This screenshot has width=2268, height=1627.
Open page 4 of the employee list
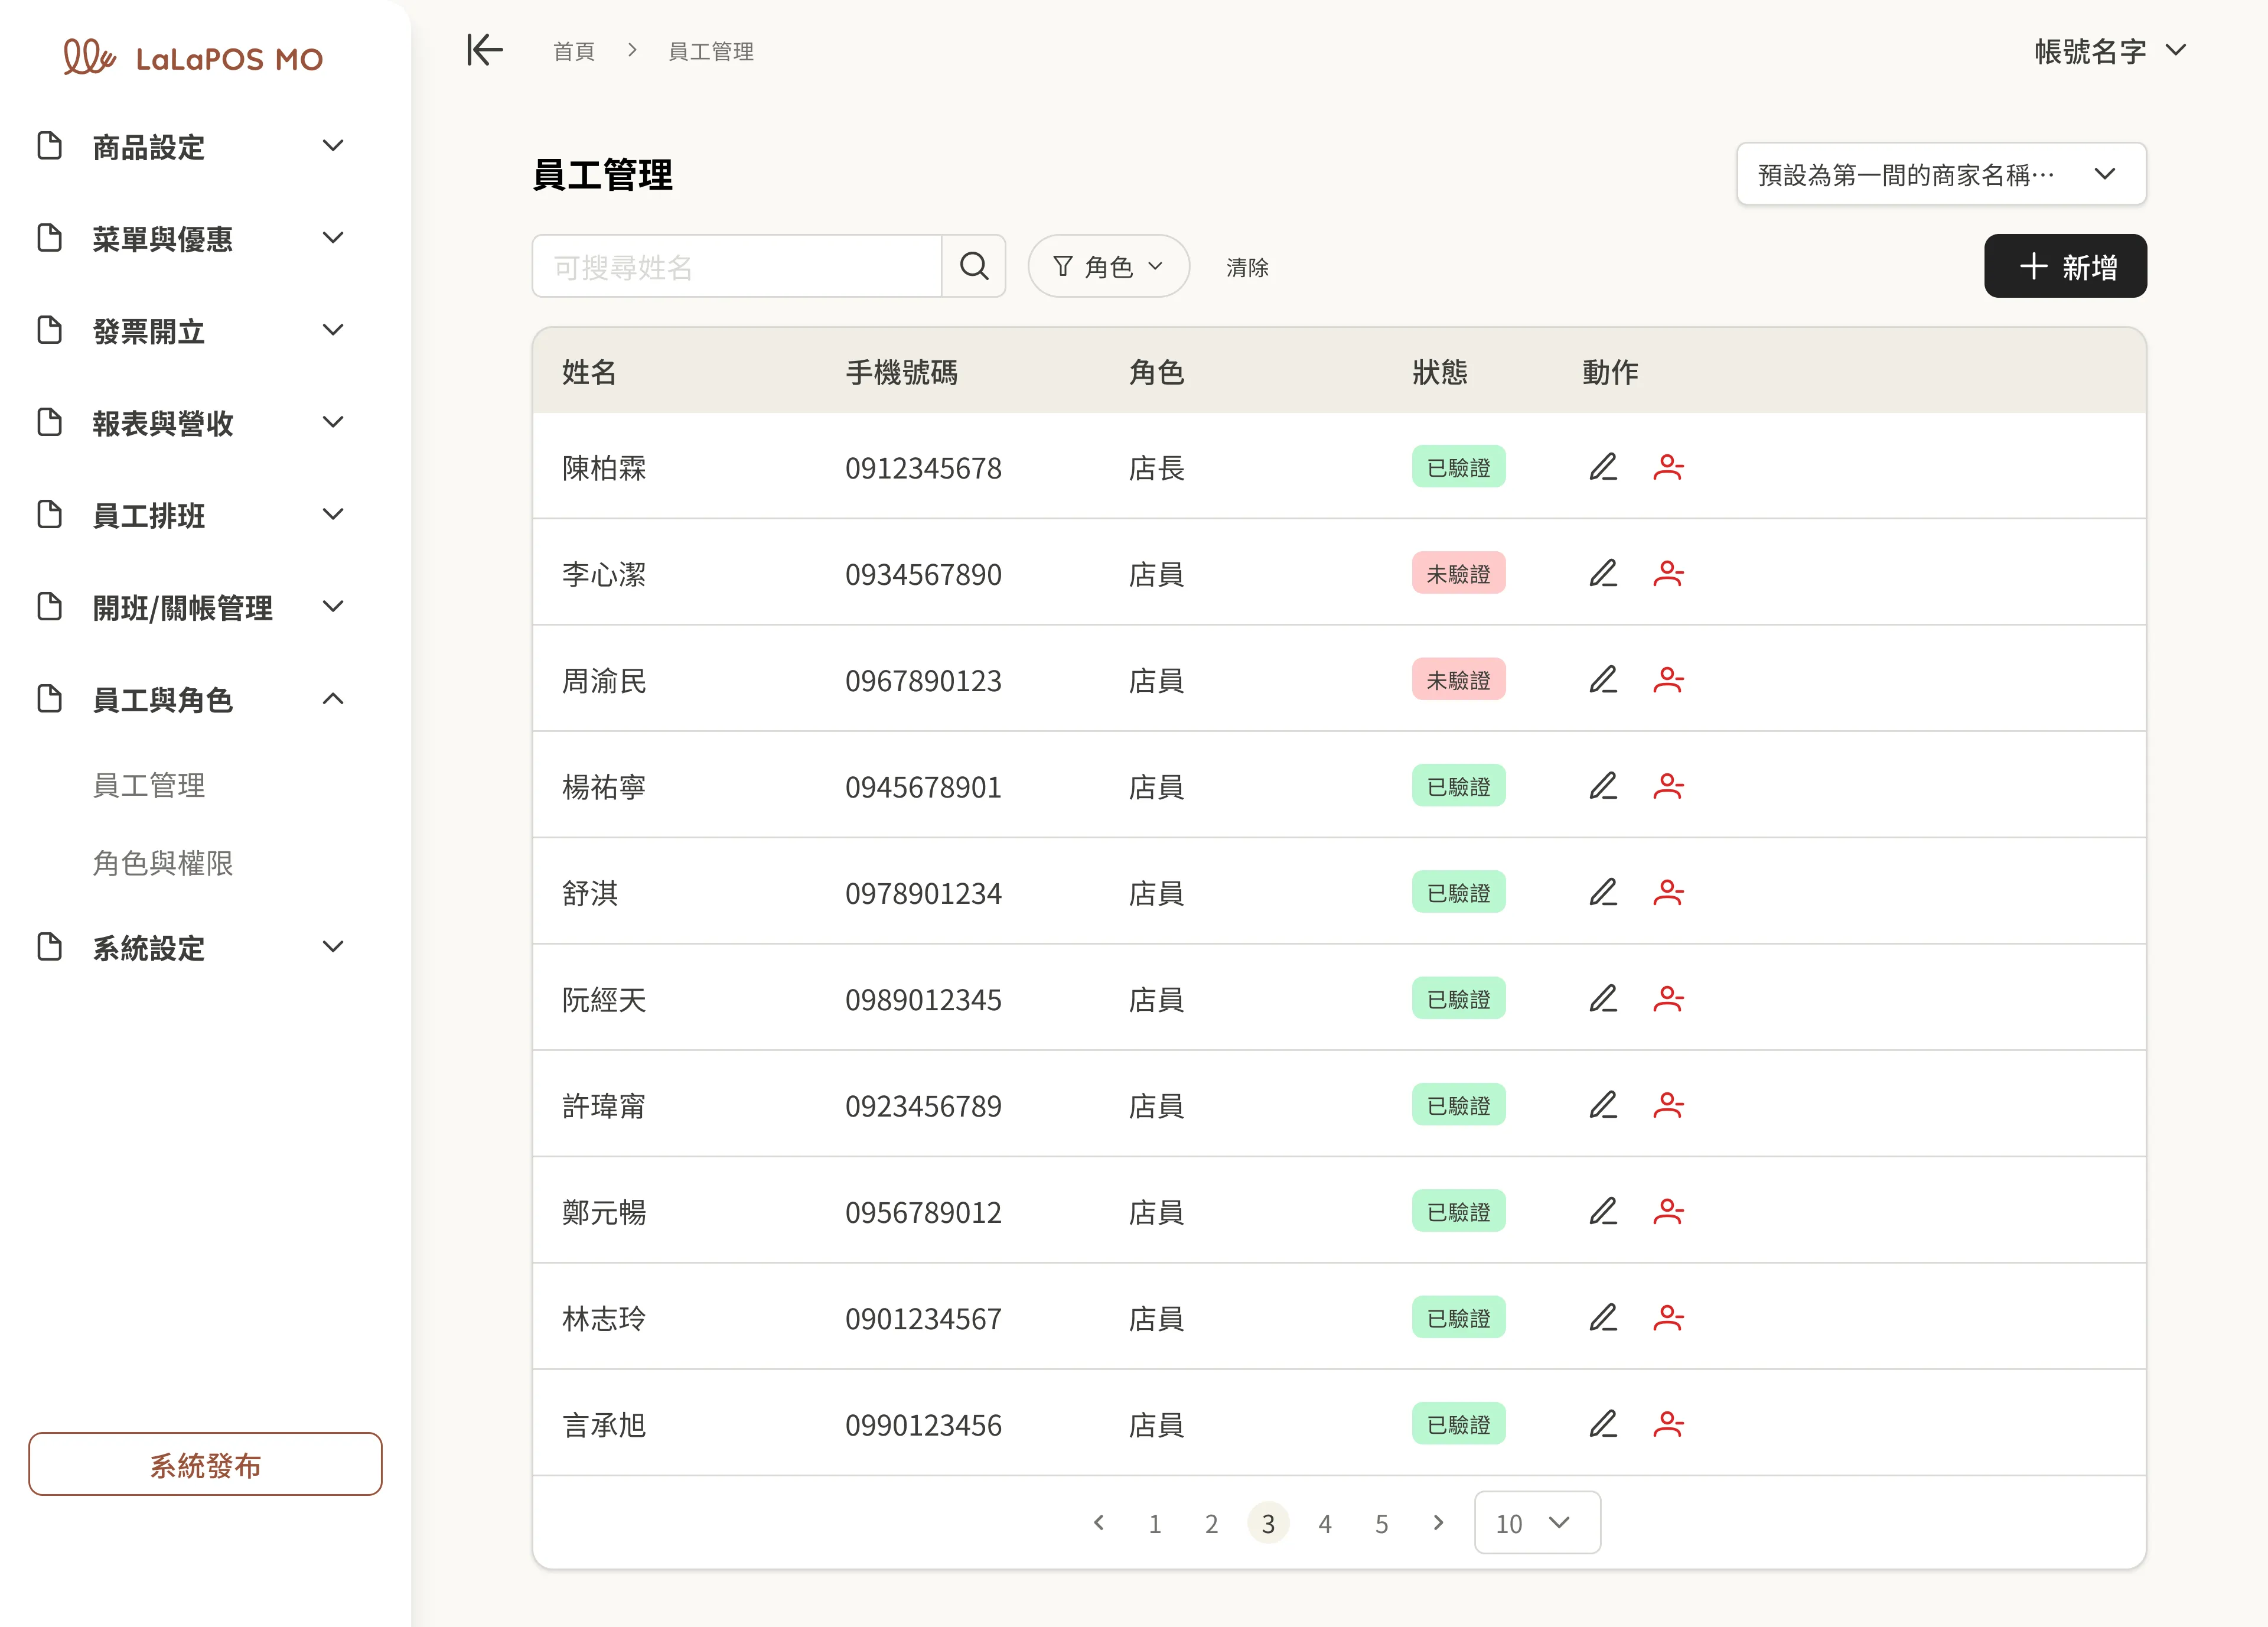[x=1325, y=1523]
